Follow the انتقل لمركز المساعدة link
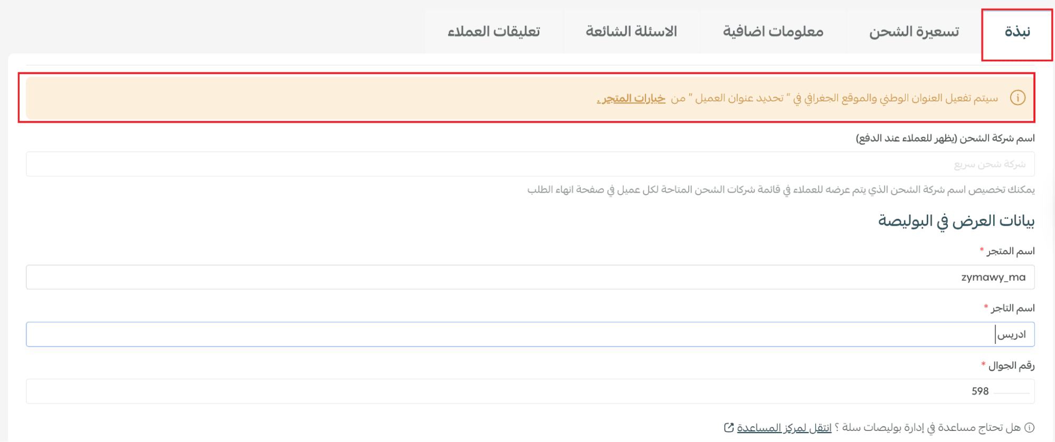Screen dimensions: 1055x442 coord(784,428)
